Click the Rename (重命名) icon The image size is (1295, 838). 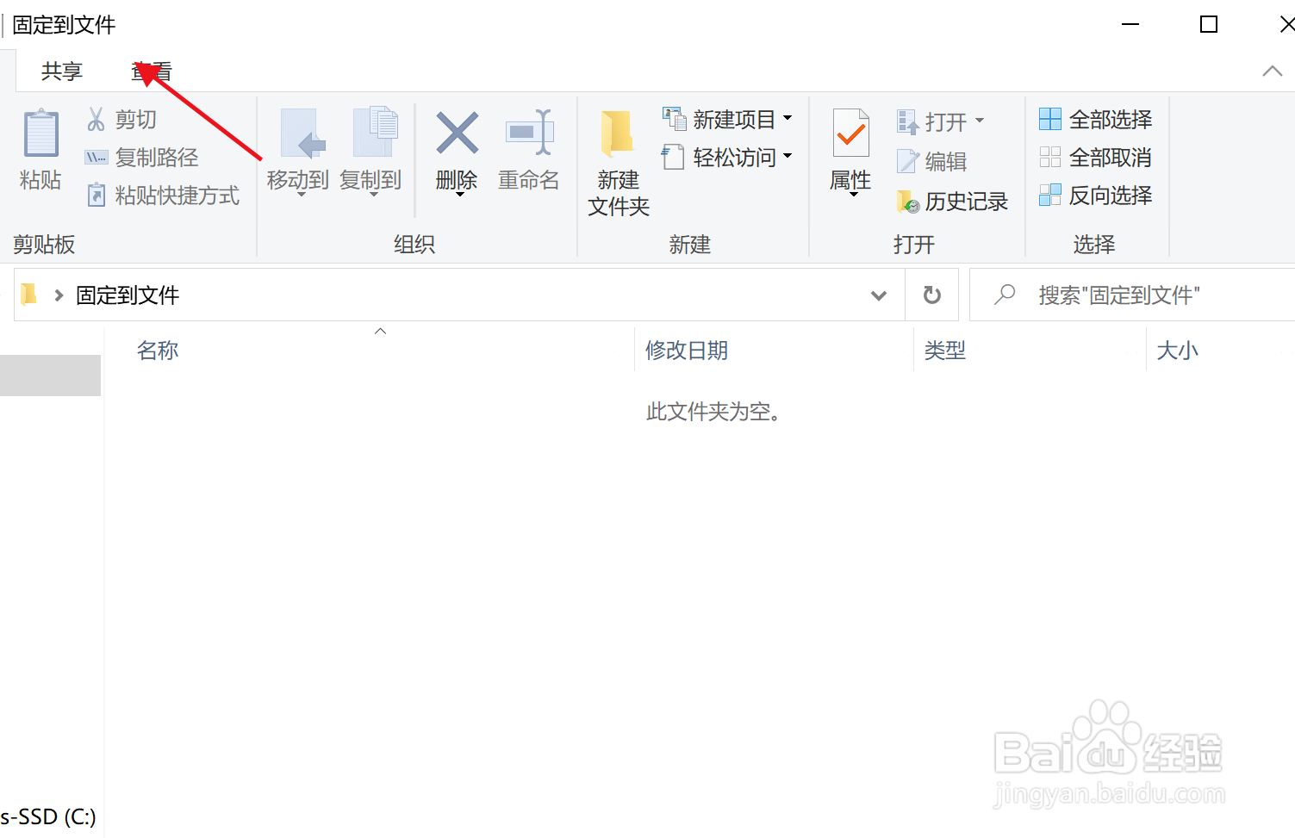click(529, 132)
